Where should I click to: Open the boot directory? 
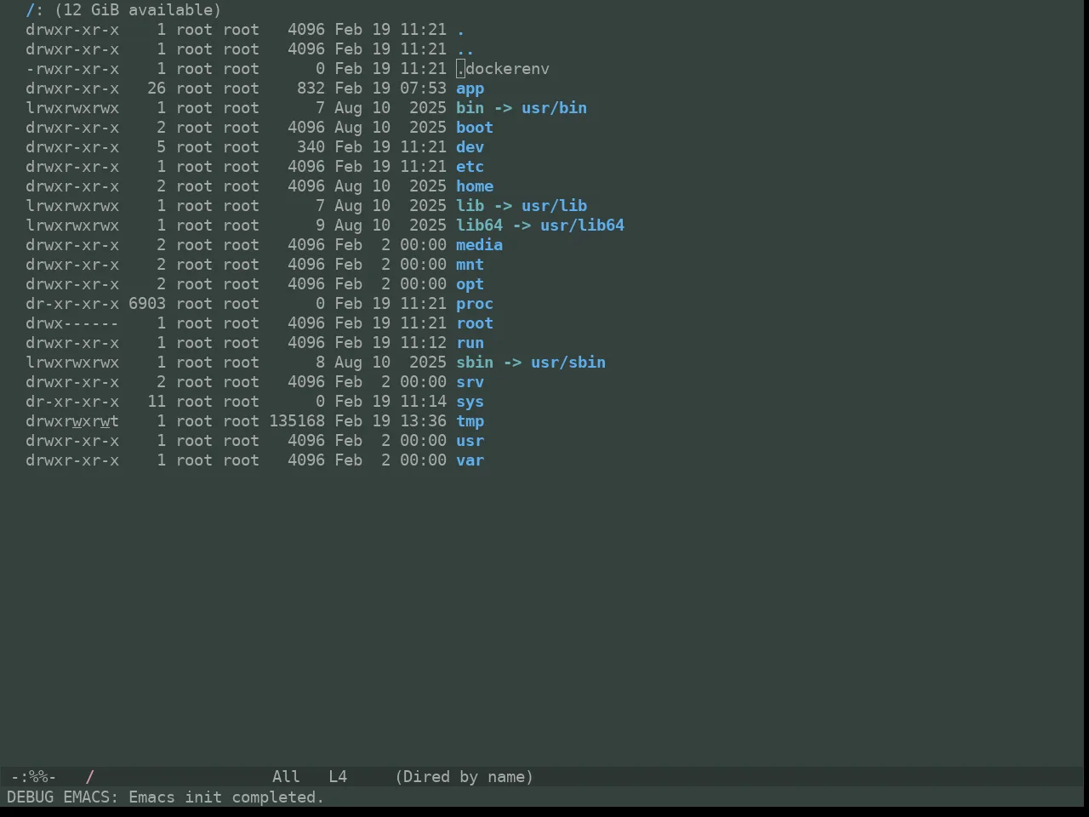[475, 128]
